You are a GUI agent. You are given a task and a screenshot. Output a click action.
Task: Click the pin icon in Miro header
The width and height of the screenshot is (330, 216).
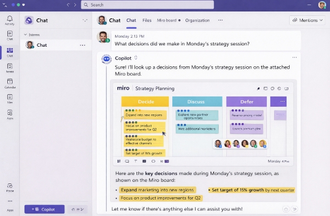coord(258,88)
